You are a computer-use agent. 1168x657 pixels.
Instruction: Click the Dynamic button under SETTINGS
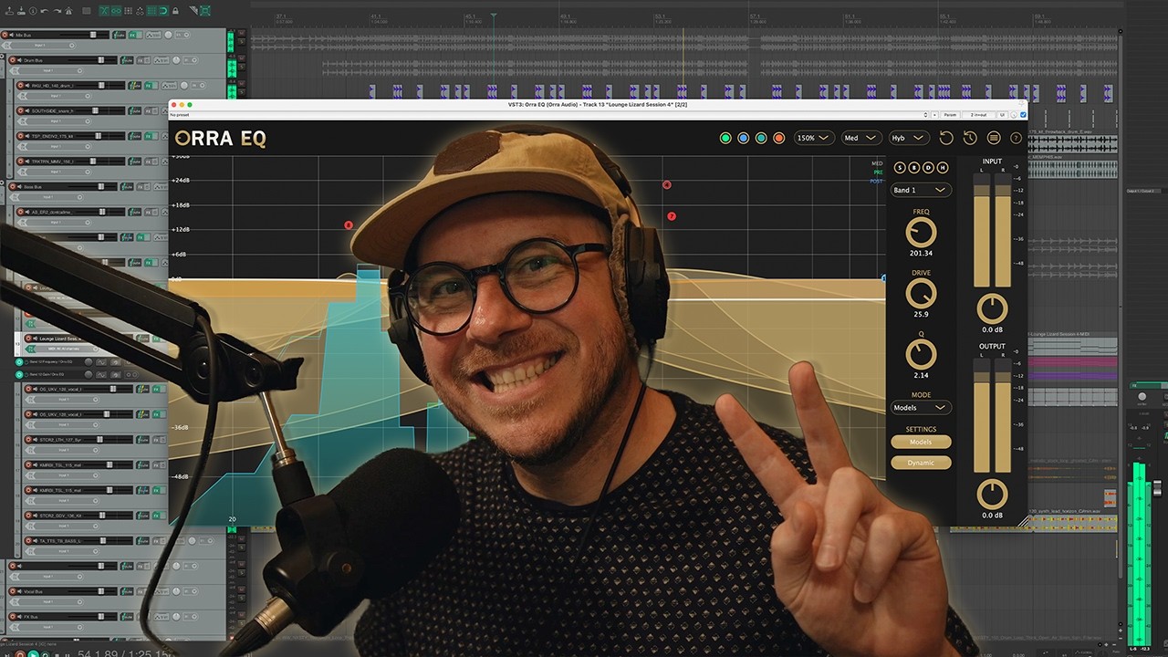tap(922, 463)
